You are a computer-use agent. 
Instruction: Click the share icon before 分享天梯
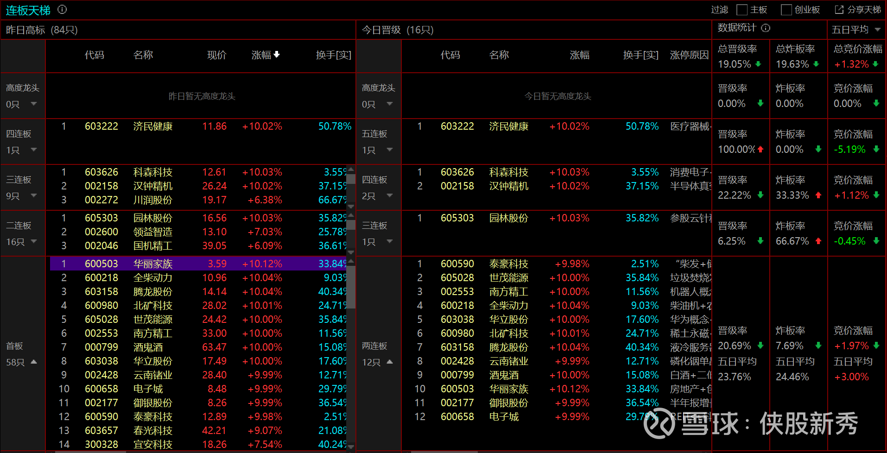tap(839, 9)
